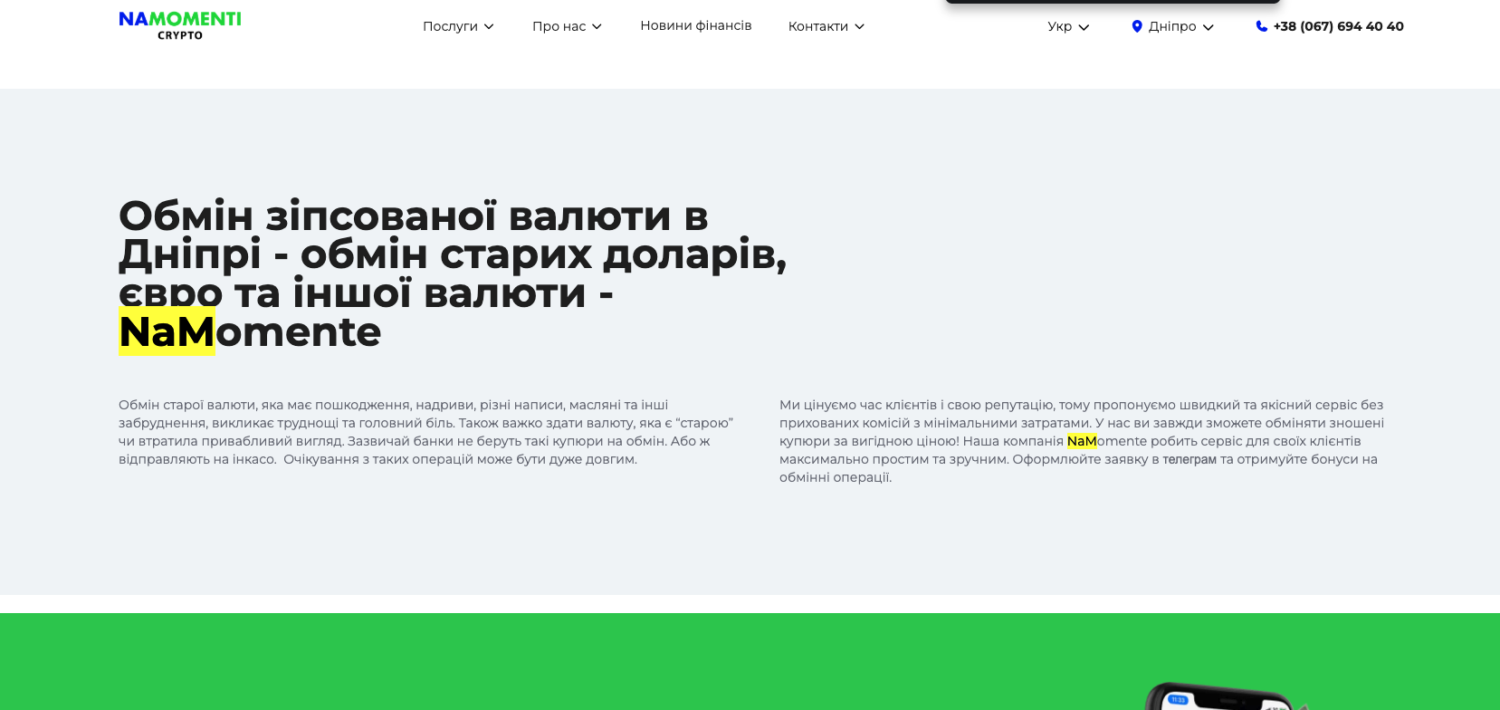Expand the Послуги chevron arrow
Viewport: 1500px width, 710px height.
pyautogui.click(x=489, y=26)
